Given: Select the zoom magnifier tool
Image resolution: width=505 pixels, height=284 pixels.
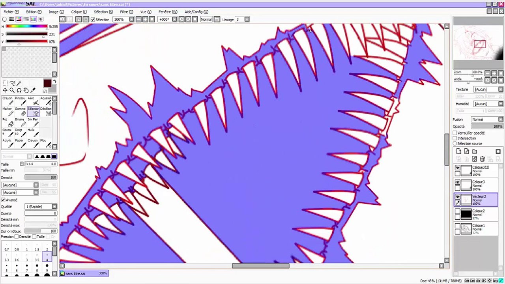Looking at the screenshot, I should coord(12,90).
